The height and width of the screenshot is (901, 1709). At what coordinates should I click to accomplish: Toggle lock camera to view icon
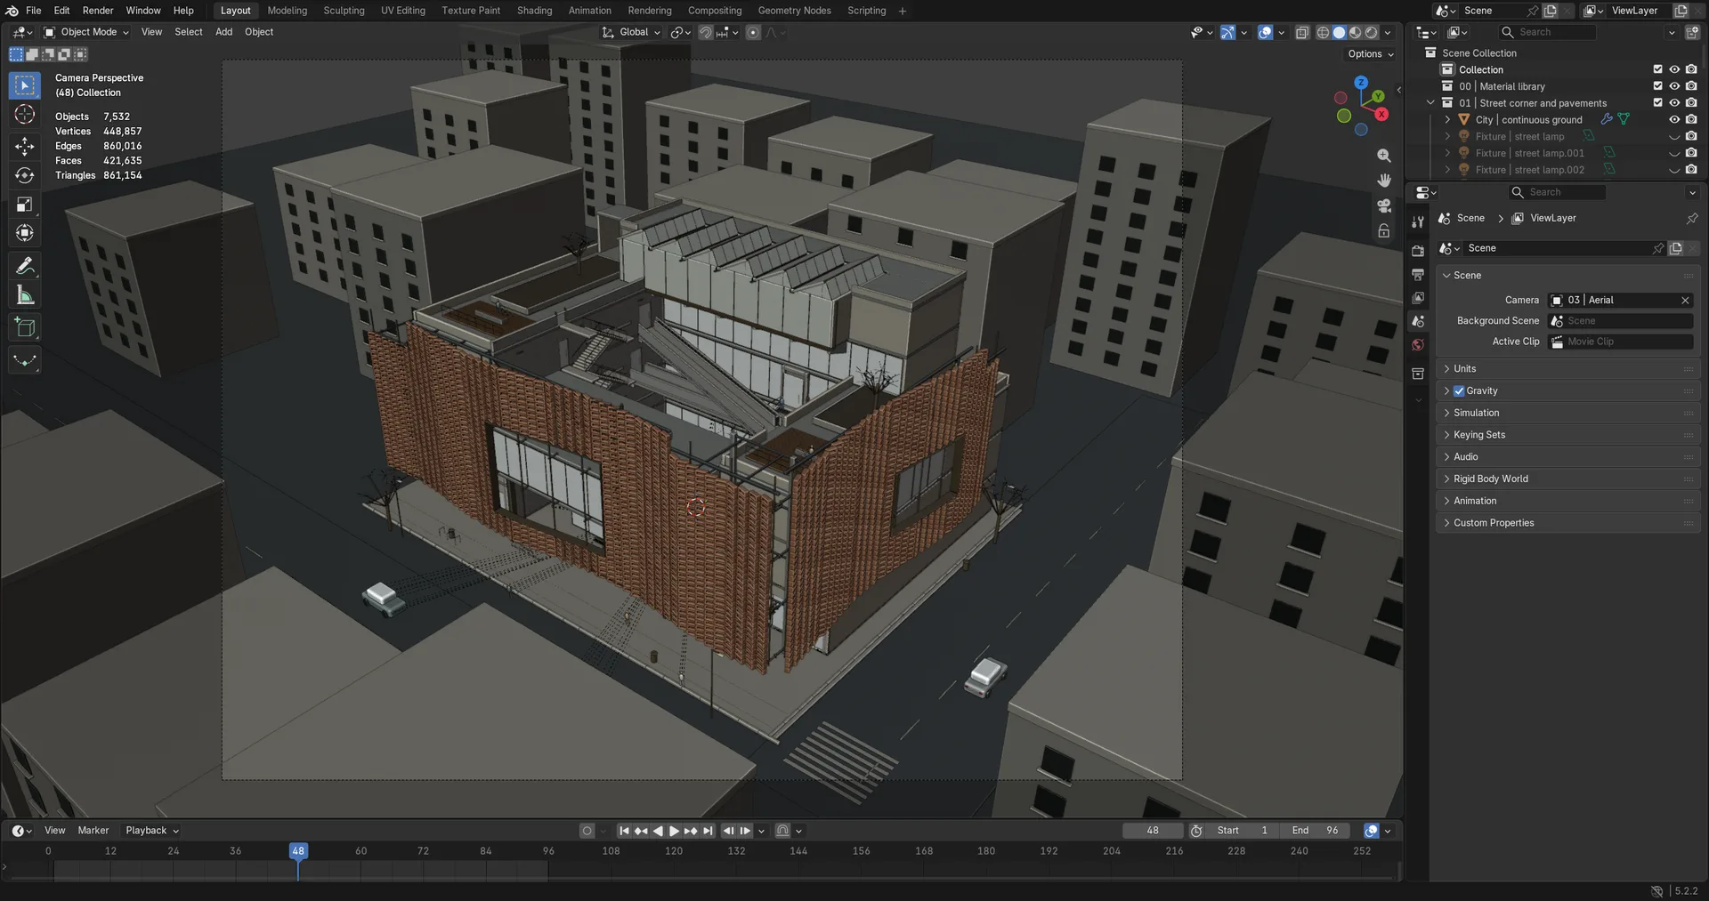[1384, 231]
